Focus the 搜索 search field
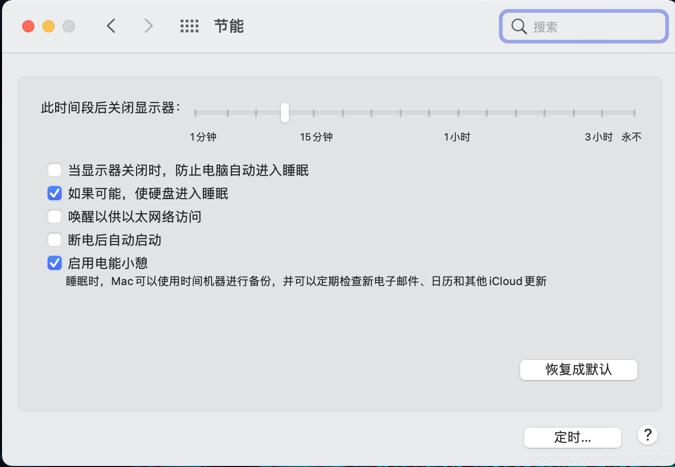Image resolution: width=675 pixels, height=467 pixels. pos(583,26)
